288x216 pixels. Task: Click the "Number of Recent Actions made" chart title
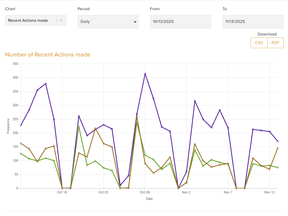coord(48,55)
